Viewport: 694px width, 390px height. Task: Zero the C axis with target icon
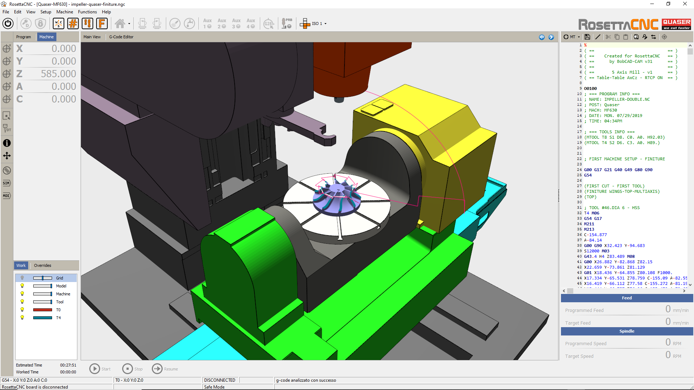click(7, 99)
